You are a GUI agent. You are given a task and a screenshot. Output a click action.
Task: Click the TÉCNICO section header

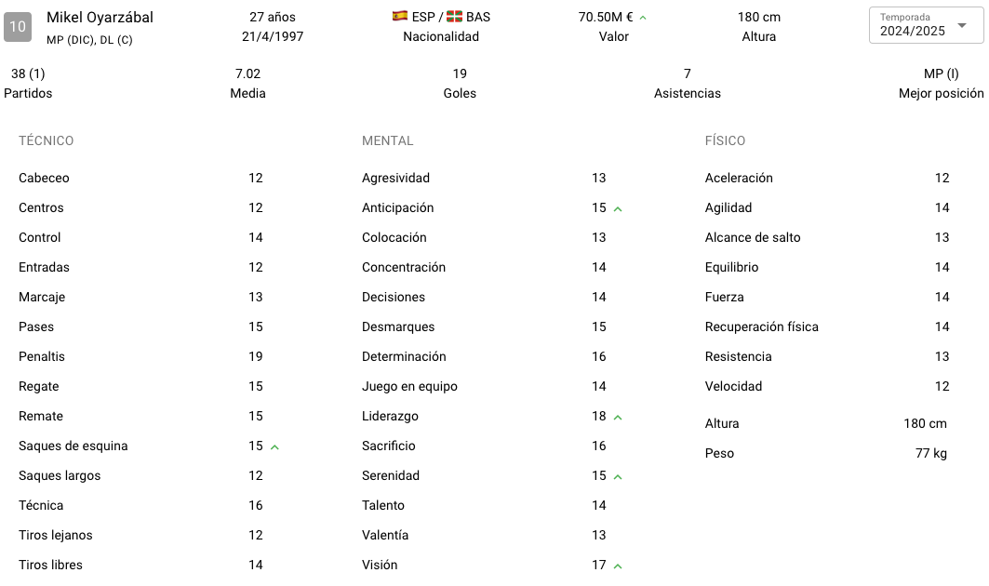tap(46, 140)
